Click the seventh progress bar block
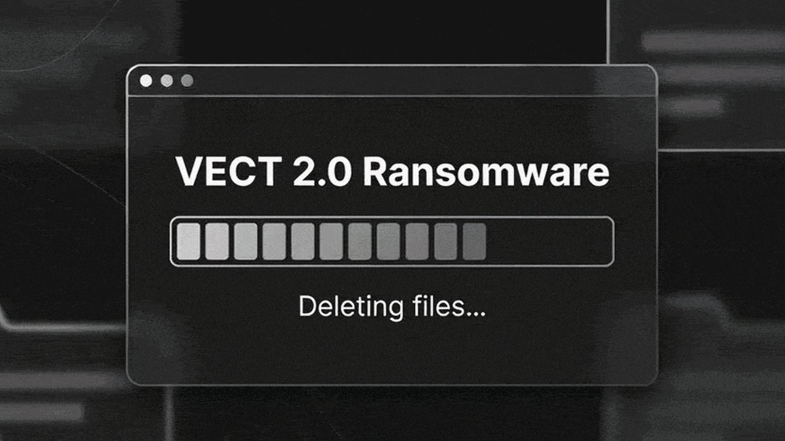The image size is (785, 441). pyautogui.click(x=360, y=241)
